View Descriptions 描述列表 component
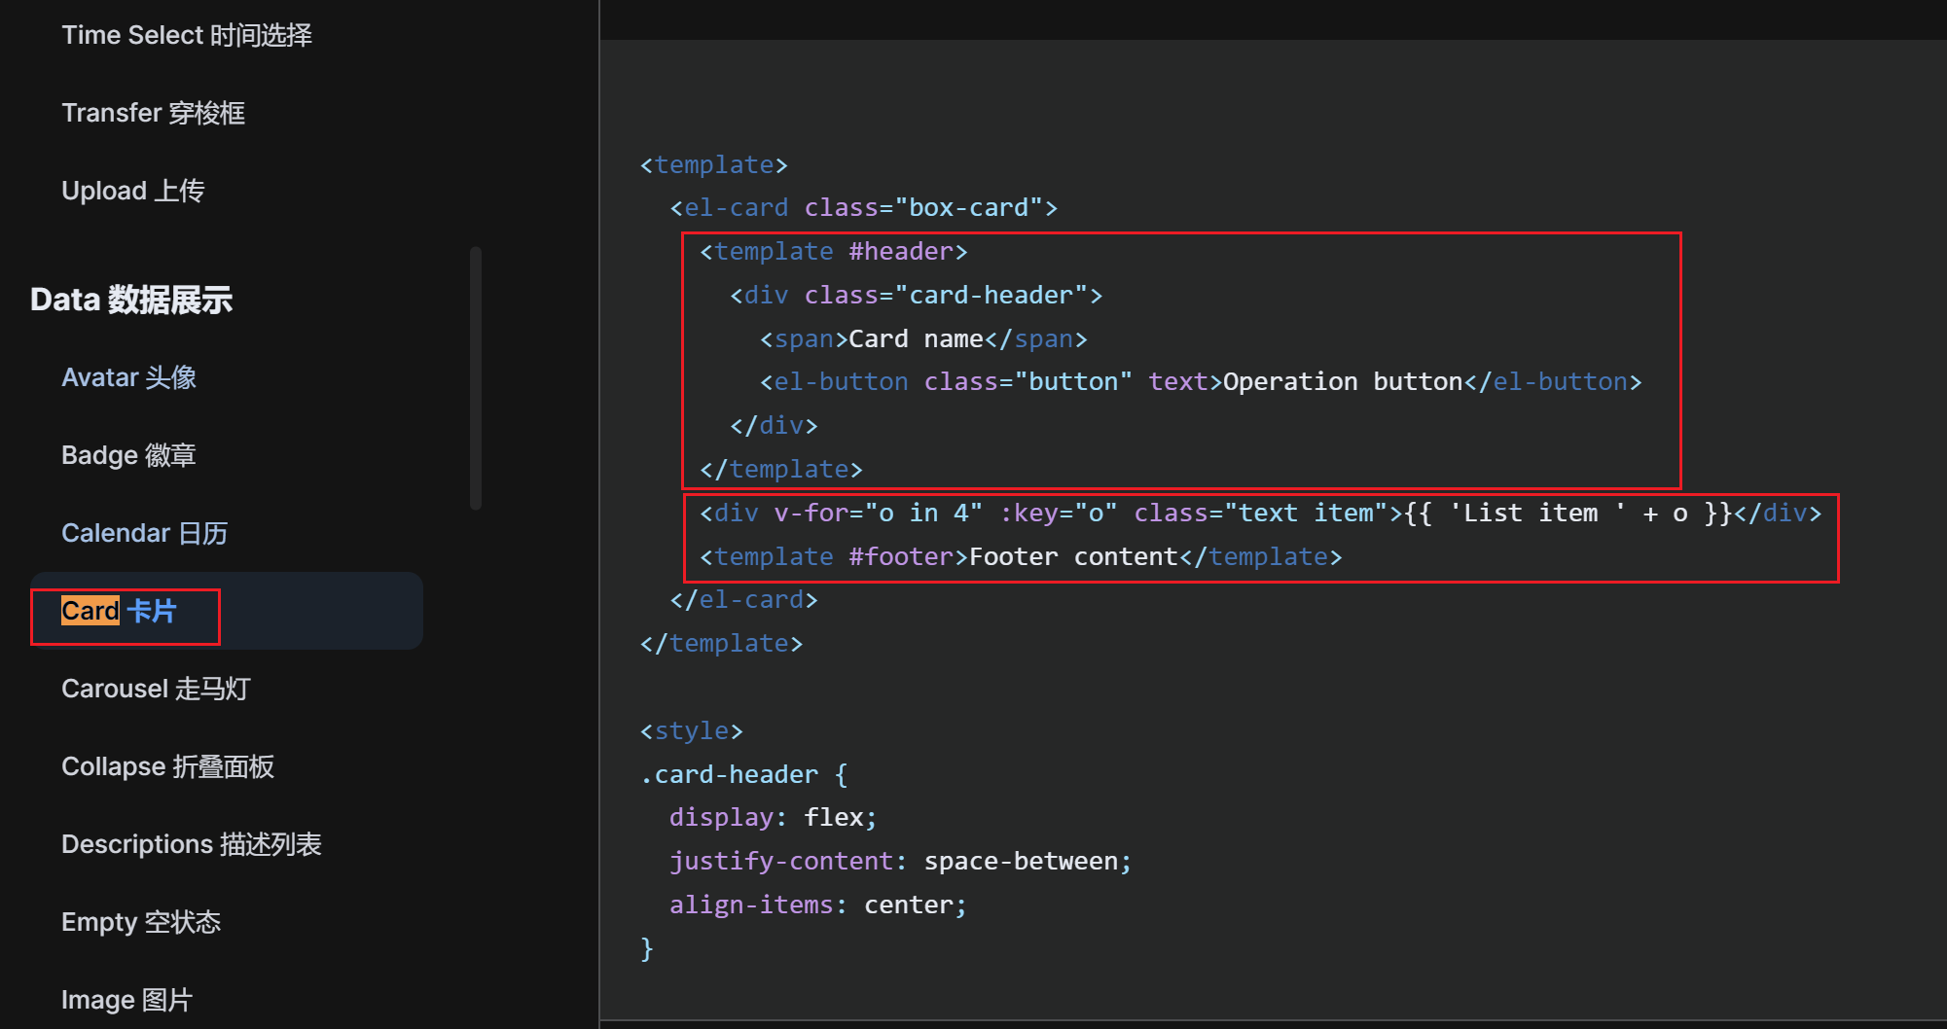The width and height of the screenshot is (1947, 1029). (x=192, y=843)
